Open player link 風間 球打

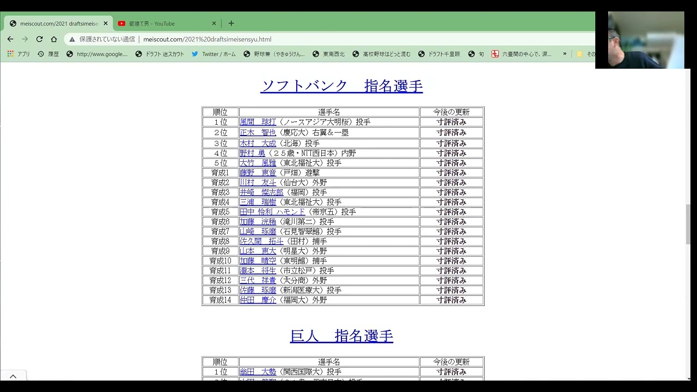point(258,122)
